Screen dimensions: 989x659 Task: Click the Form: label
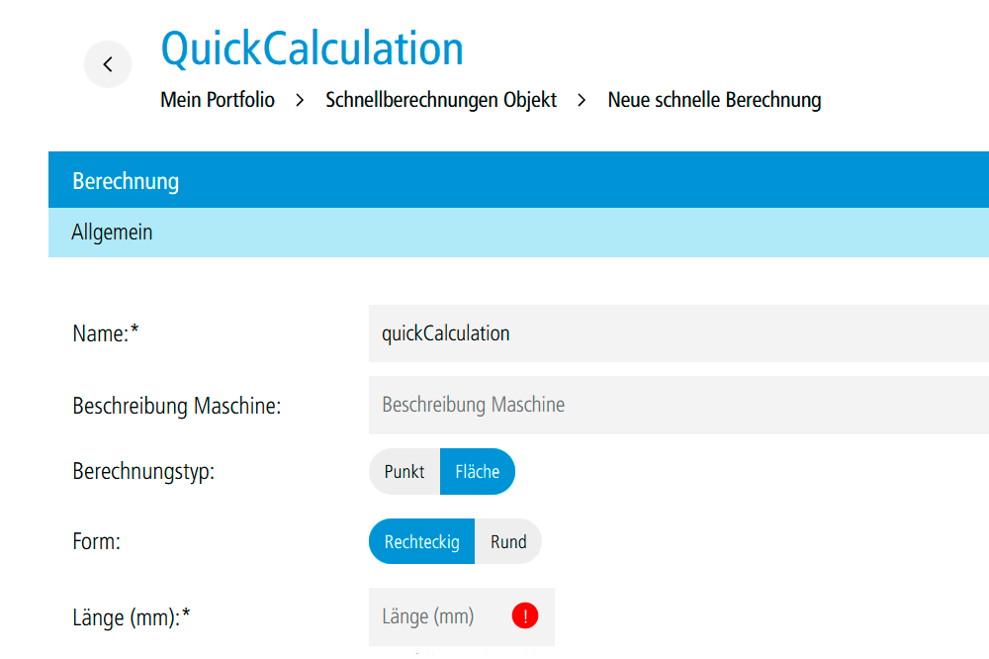tap(97, 542)
